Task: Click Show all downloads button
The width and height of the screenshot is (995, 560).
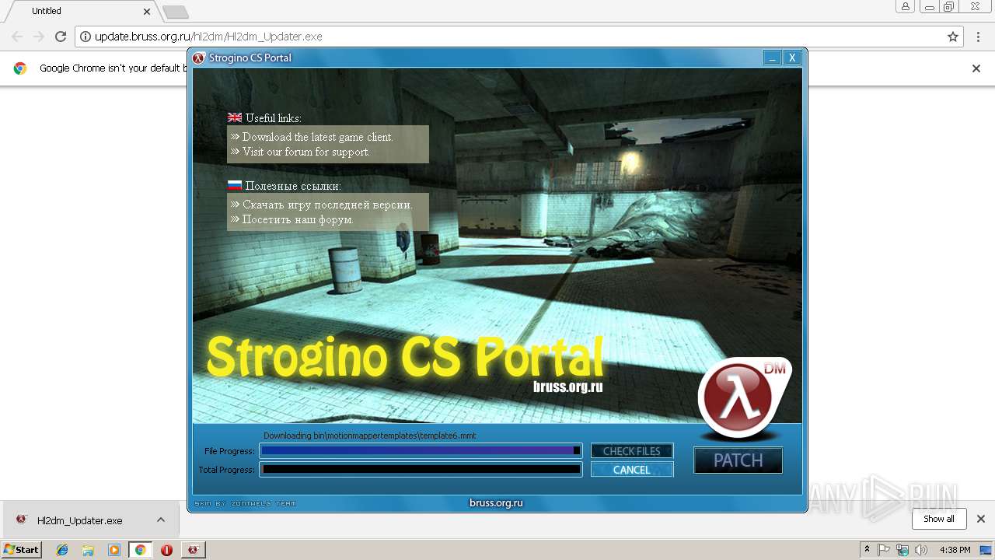Action: [x=939, y=519]
